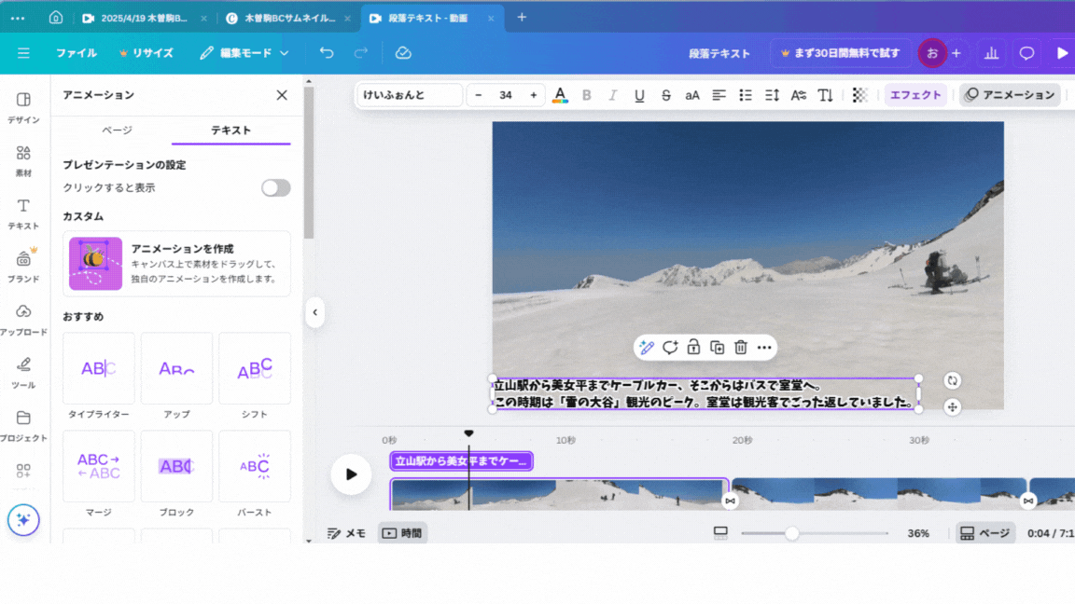The width and height of the screenshot is (1075, 604).
Task: Open the font family selector
Action: pyautogui.click(x=410, y=95)
